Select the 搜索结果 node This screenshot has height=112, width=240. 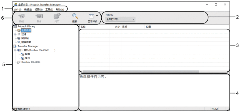tap(26, 42)
